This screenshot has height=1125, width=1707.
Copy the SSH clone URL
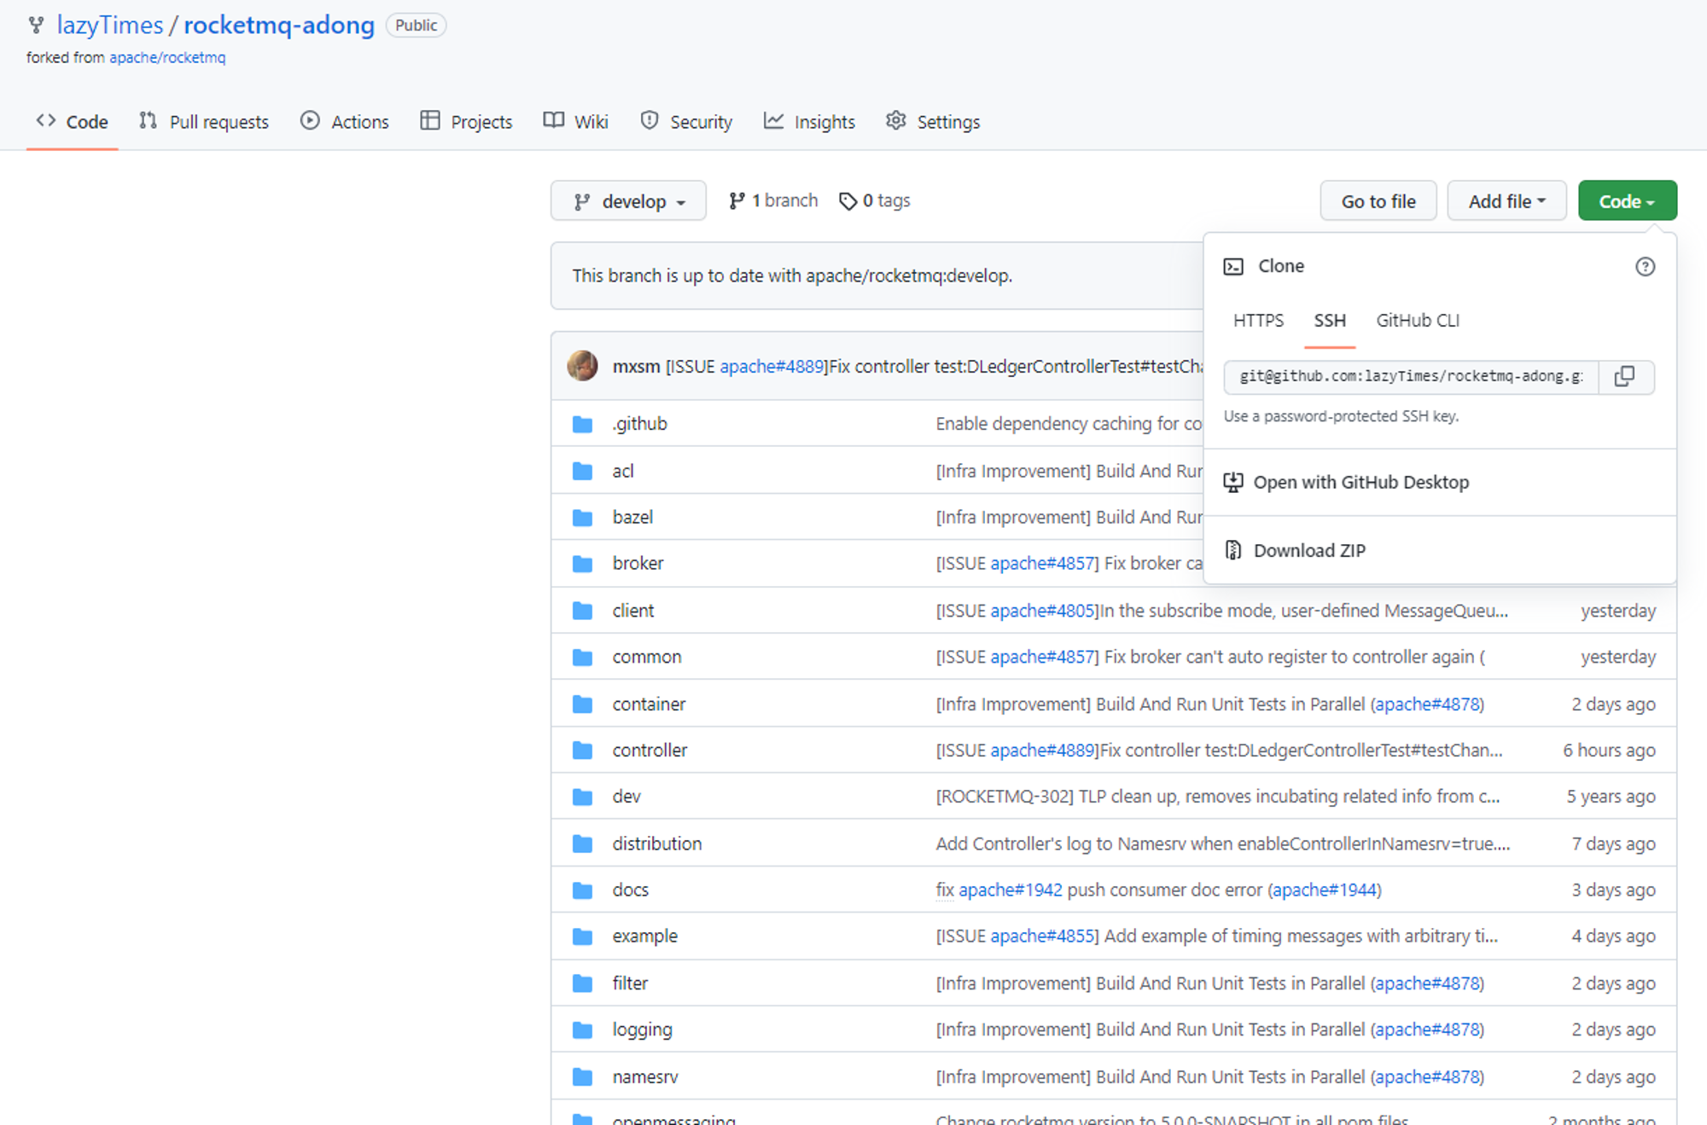(x=1625, y=376)
